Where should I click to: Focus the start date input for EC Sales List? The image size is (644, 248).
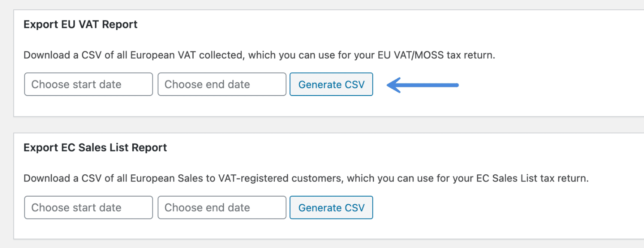88,207
